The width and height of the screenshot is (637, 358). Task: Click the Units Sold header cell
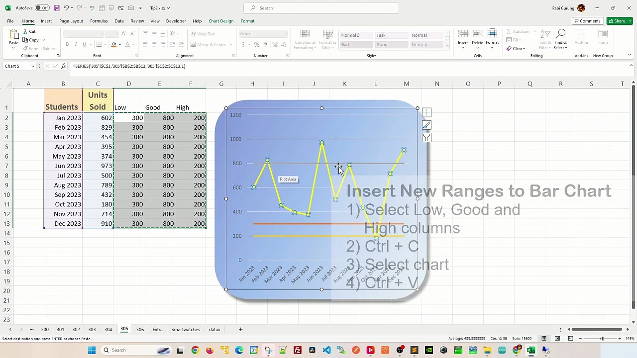point(98,100)
